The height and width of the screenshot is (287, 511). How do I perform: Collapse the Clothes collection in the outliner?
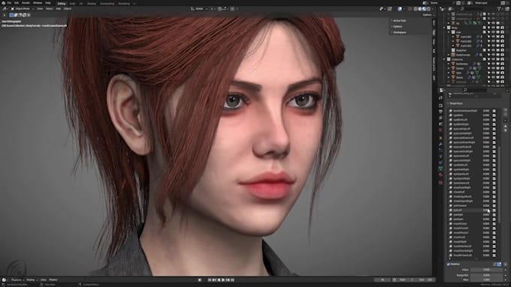click(444, 59)
